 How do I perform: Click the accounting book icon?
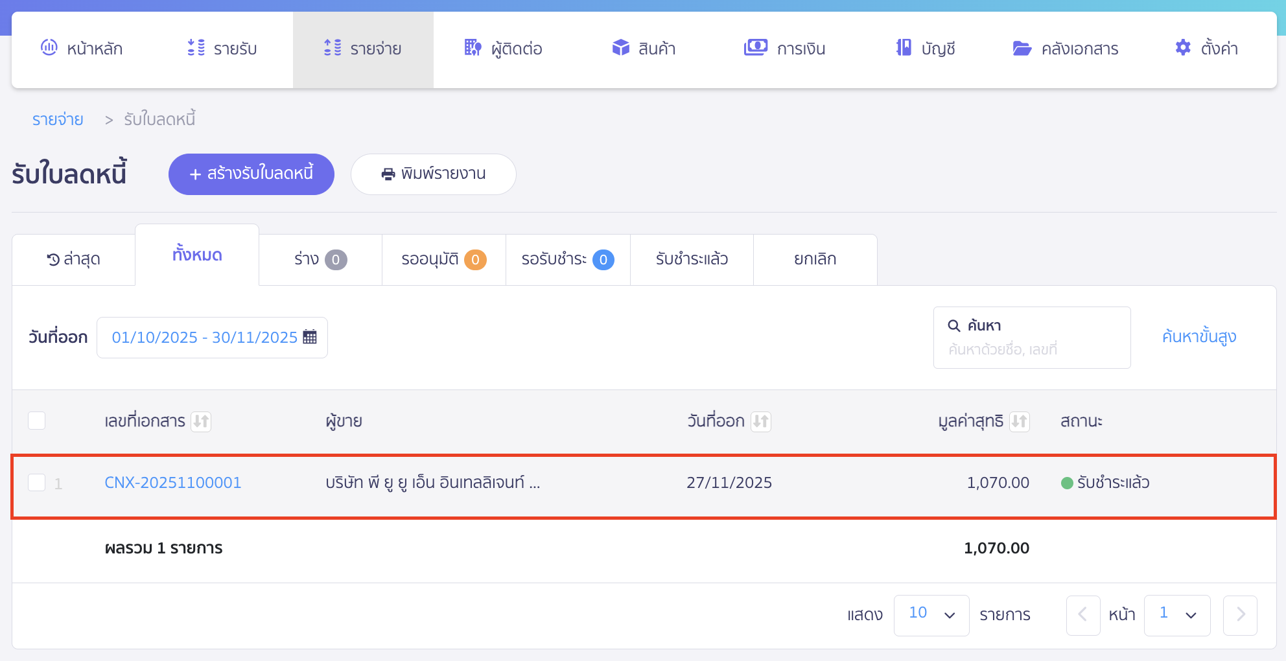(x=903, y=48)
